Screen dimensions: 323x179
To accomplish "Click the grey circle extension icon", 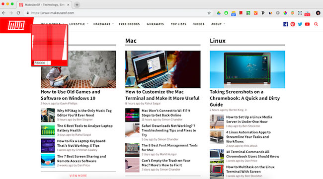I will pyautogui.click(x=278, y=13).
